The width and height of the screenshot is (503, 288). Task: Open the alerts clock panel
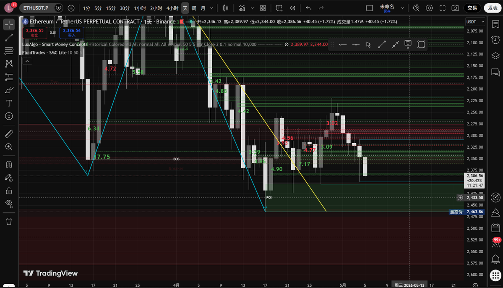[x=495, y=40]
